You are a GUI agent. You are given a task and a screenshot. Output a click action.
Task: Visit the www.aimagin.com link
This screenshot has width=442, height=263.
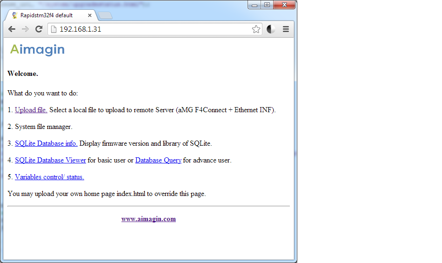click(148, 219)
